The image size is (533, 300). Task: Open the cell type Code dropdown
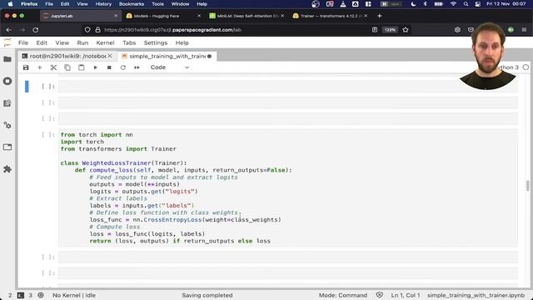tap(170, 67)
